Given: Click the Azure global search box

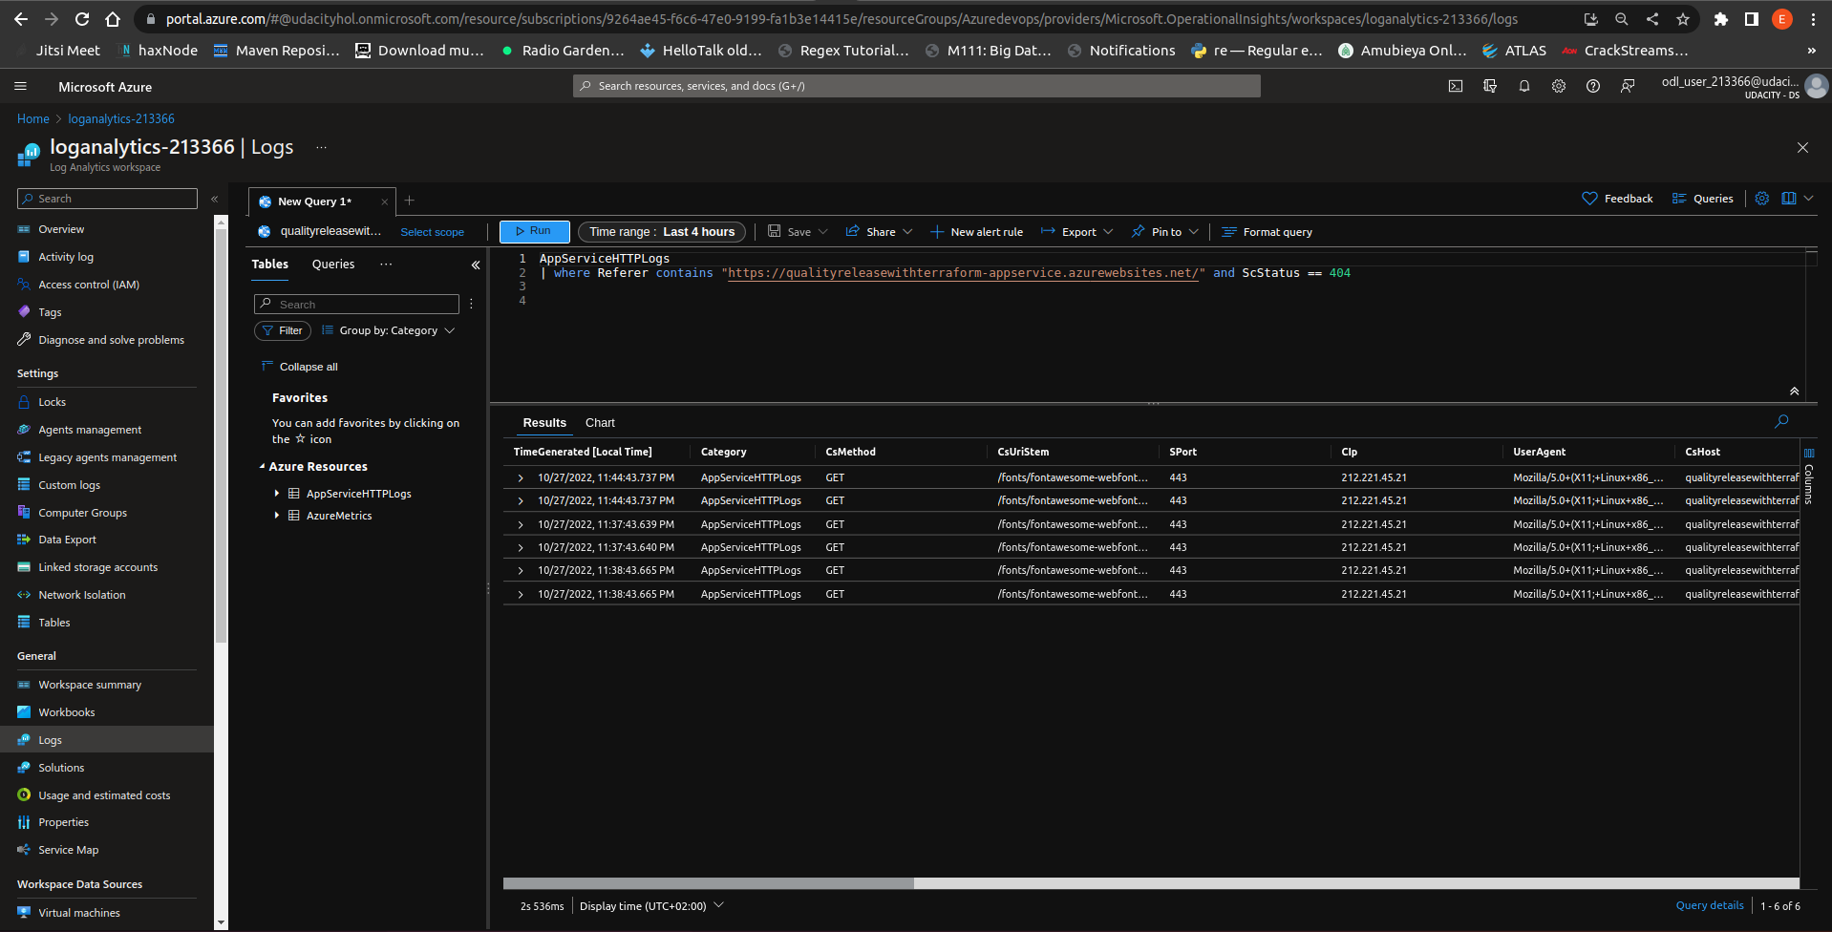Looking at the screenshot, I should pyautogui.click(x=917, y=86).
